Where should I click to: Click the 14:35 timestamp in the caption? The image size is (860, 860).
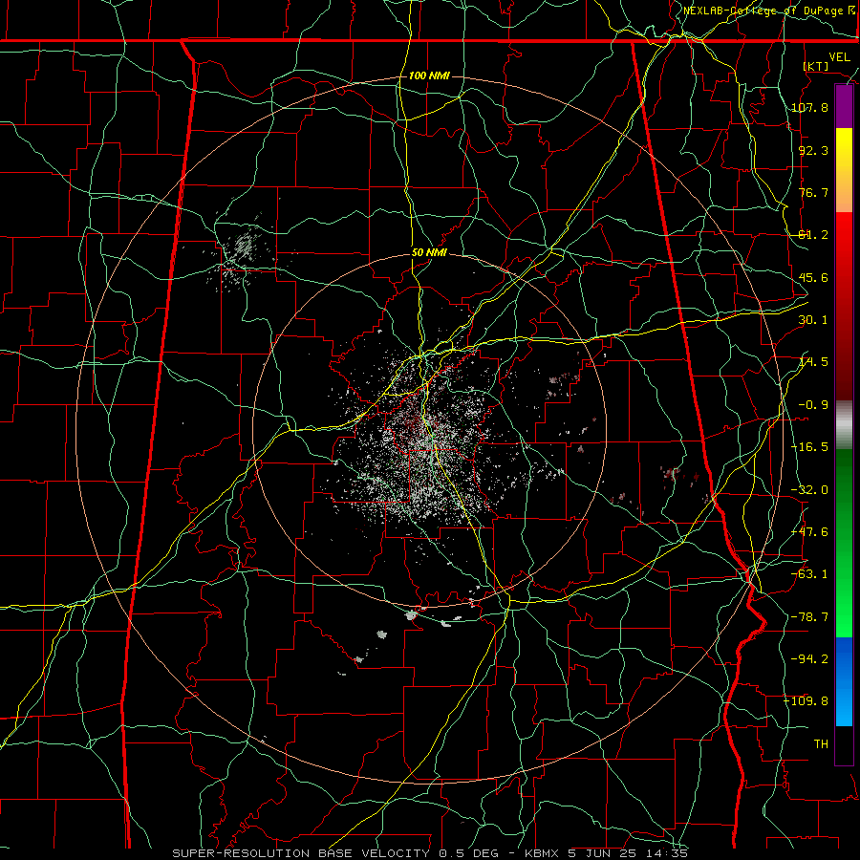tap(669, 853)
